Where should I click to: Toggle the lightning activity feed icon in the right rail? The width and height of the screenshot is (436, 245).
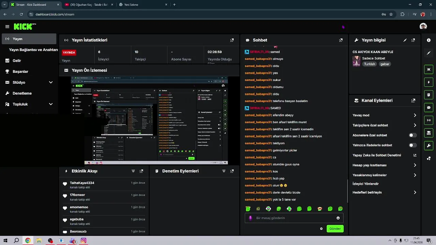(429, 82)
